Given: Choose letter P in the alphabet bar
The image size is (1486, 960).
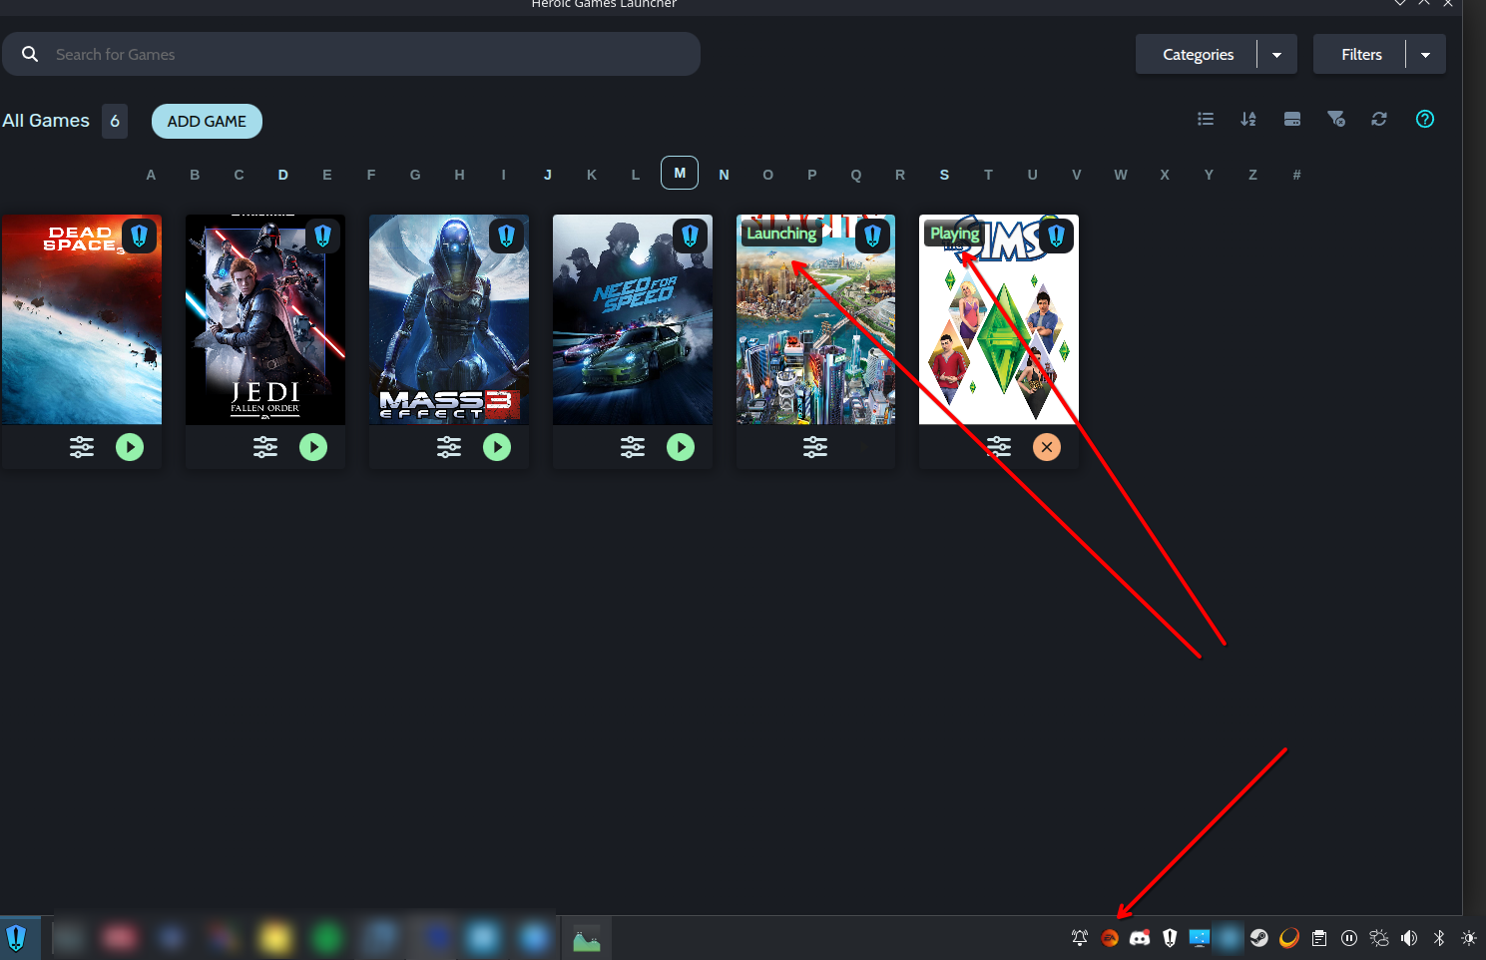Looking at the screenshot, I should pos(812,175).
